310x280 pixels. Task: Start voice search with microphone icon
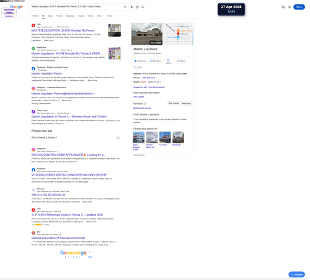[x=131, y=7]
